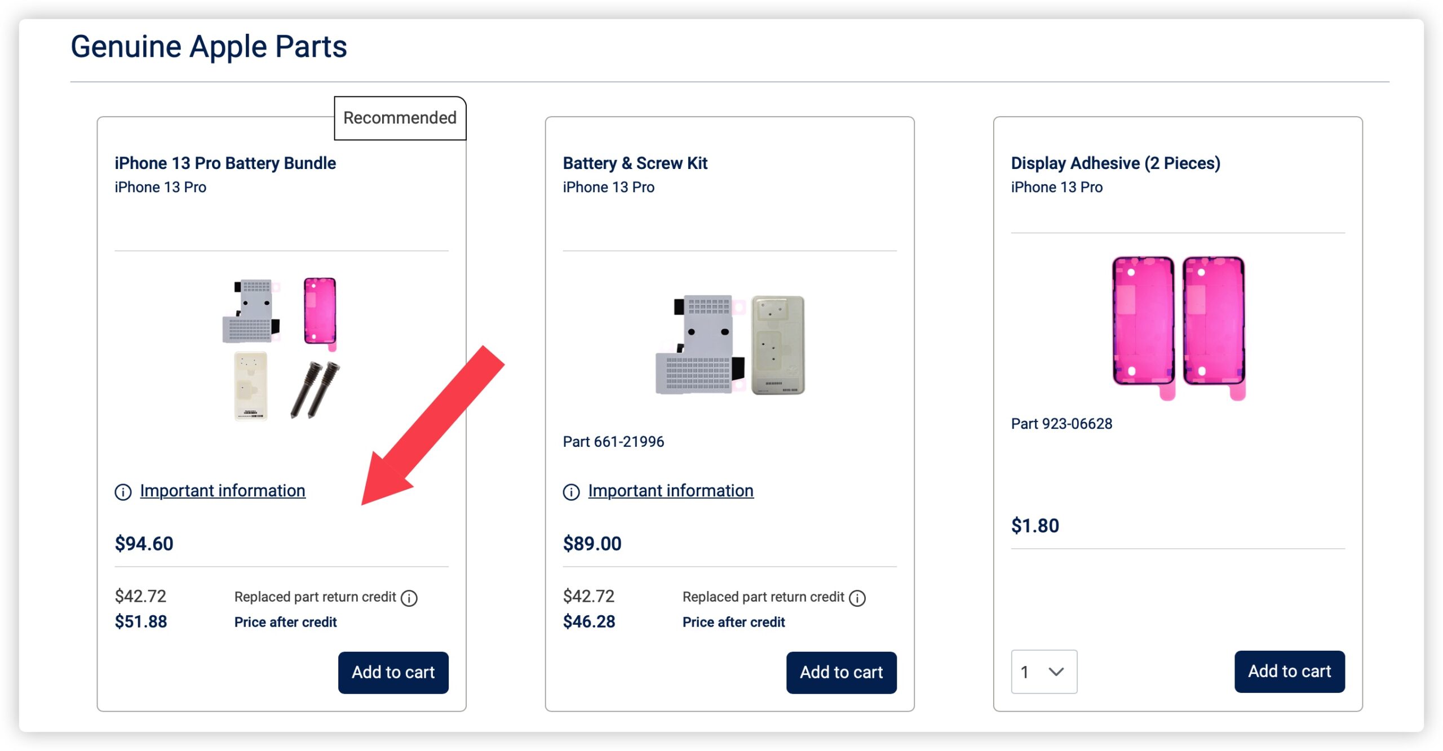Select the Display Adhesive (2 Pieces) title
The image size is (1443, 751).
pos(1115,163)
